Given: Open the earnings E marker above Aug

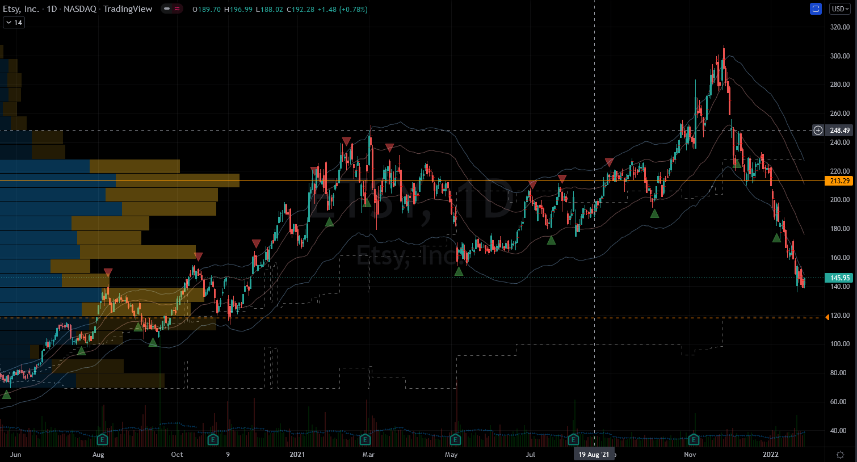Looking at the screenshot, I should click(x=103, y=439).
